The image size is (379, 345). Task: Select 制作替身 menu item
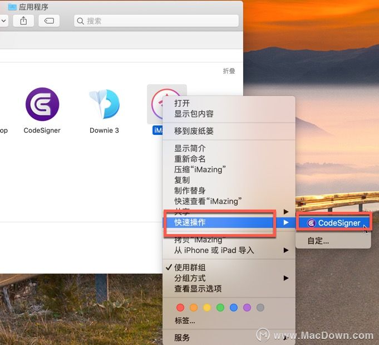[229, 191]
